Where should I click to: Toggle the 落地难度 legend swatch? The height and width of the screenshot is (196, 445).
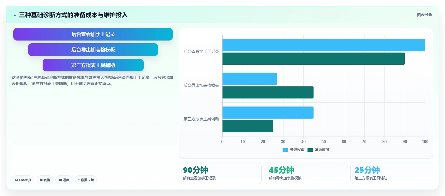pyautogui.click(x=310, y=150)
